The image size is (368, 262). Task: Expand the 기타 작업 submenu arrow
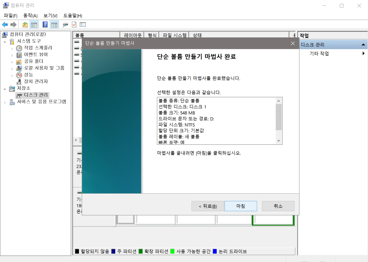(x=363, y=53)
